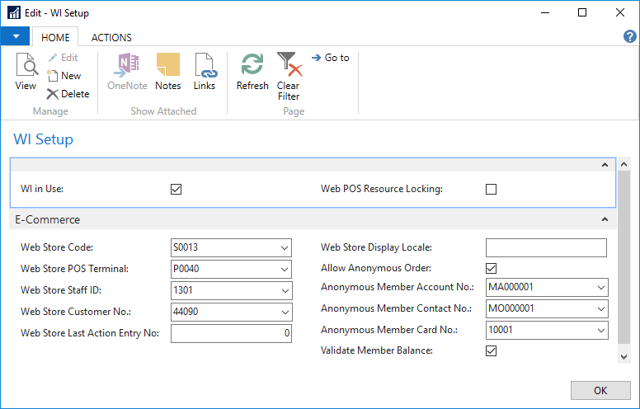Screen dimensions: 640x409
Task: Enable Web POS Resource Locking checkbox
Action: (x=492, y=189)
